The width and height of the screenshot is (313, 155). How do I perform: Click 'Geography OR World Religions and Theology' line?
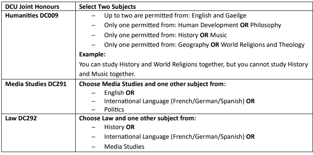point(204,45)
